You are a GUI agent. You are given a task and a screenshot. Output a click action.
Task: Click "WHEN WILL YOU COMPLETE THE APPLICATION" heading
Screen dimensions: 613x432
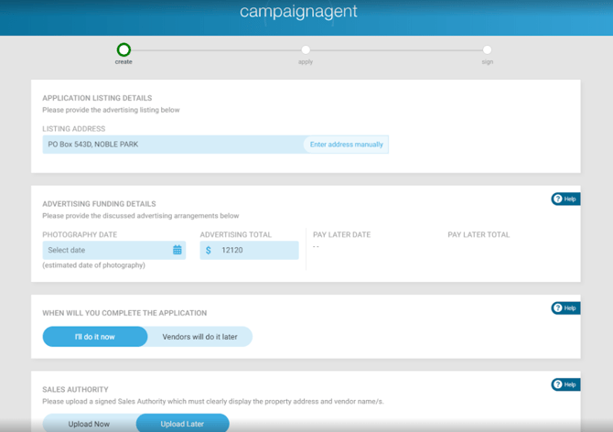[124, 313]
